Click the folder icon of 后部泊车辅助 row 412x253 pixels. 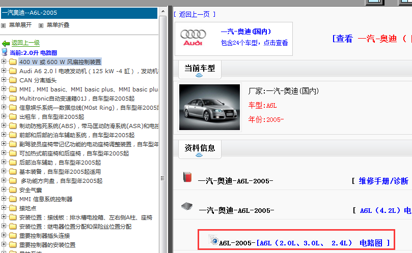point(13,162)
